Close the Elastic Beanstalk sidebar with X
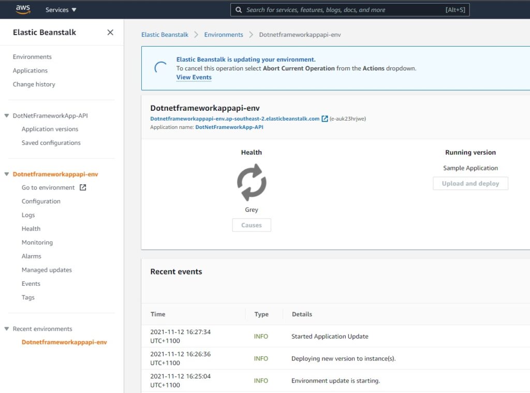 (110, 32)
